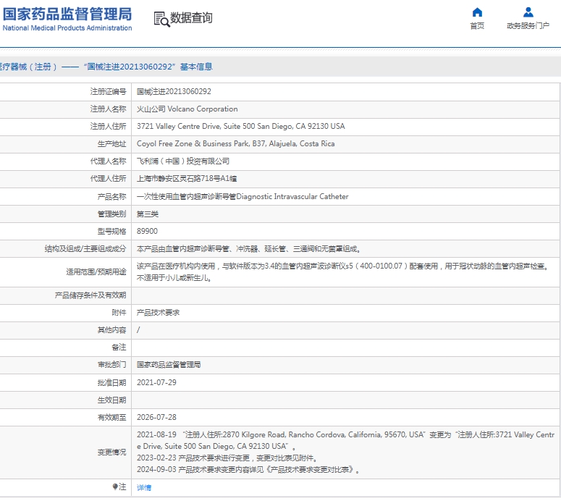The height and width of the screenshot is (501, 561).
Task: Select registration number value 国械注进20213060292
Action: 174,92
